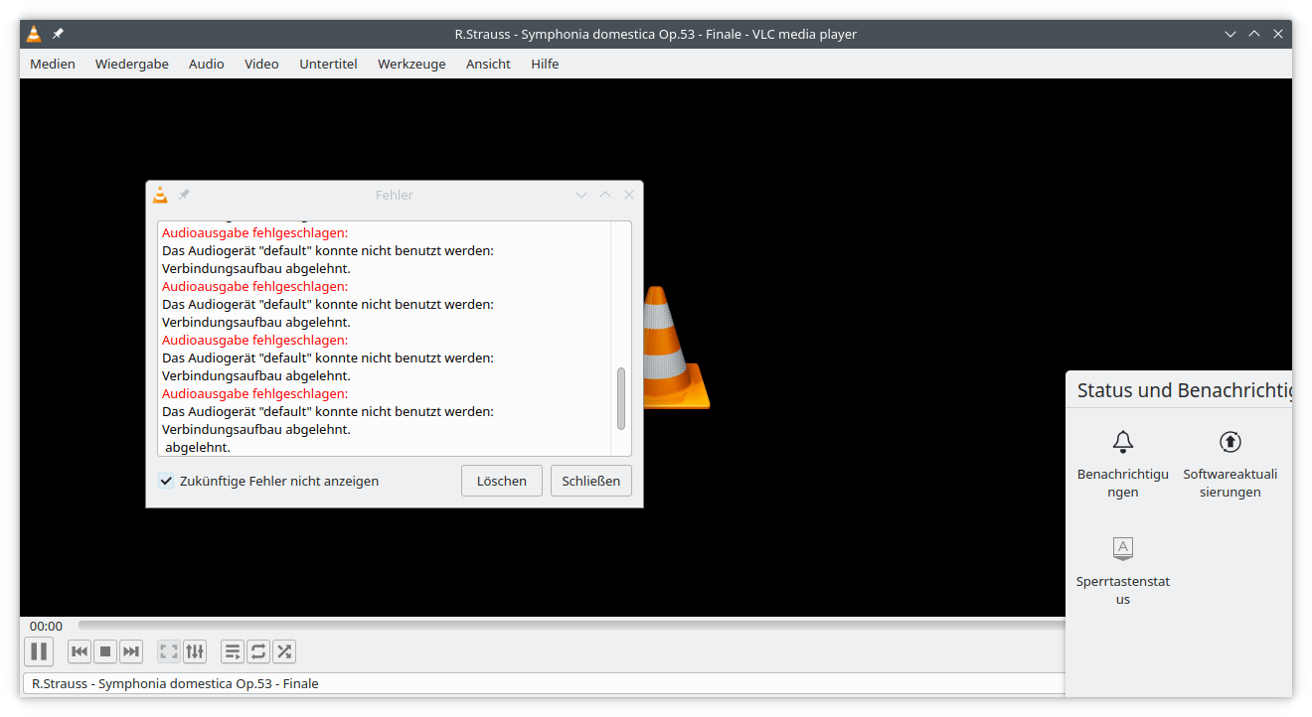
Task: Jump to the previous track
Action: click(80, 651)
